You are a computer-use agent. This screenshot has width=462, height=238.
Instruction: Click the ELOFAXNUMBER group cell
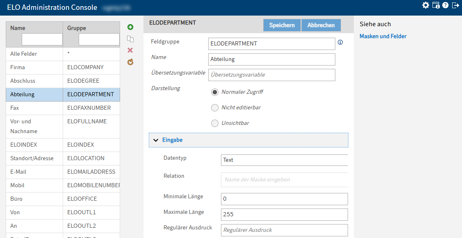pyautogui.click(x=91, y=108)
